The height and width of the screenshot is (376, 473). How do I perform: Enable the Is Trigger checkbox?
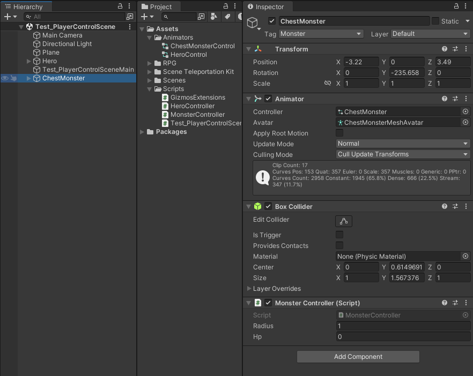[x=339, y=235]
